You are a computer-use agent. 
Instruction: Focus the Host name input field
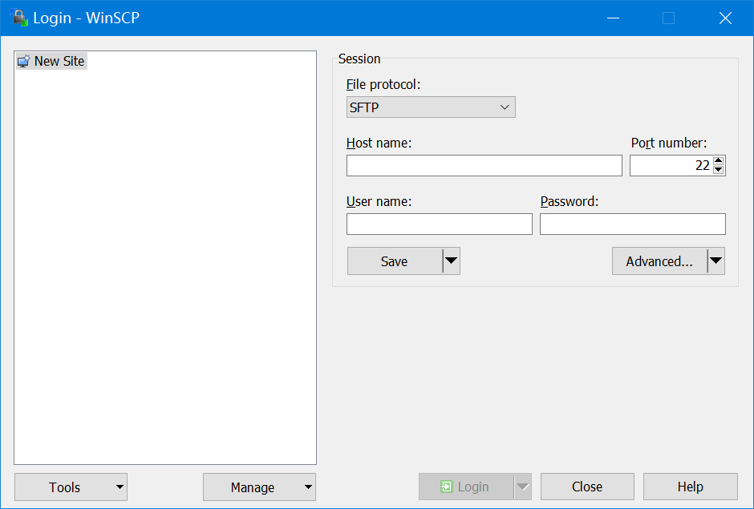(484, 166)
